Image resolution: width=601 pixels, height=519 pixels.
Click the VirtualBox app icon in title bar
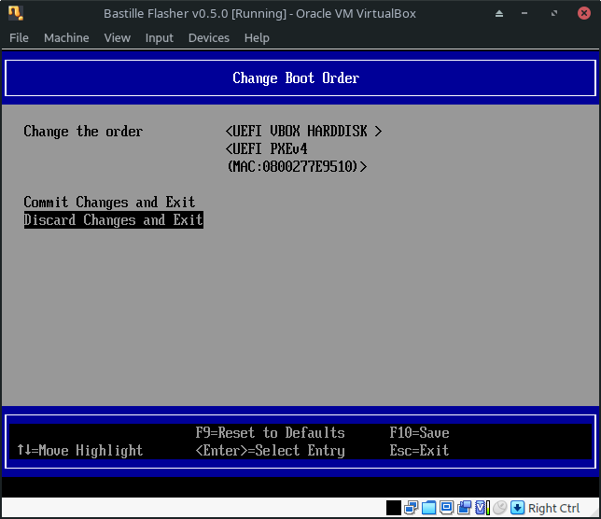tap(16, 13)
